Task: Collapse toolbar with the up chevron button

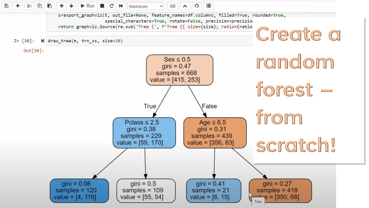Action: (x=185, y=6)
